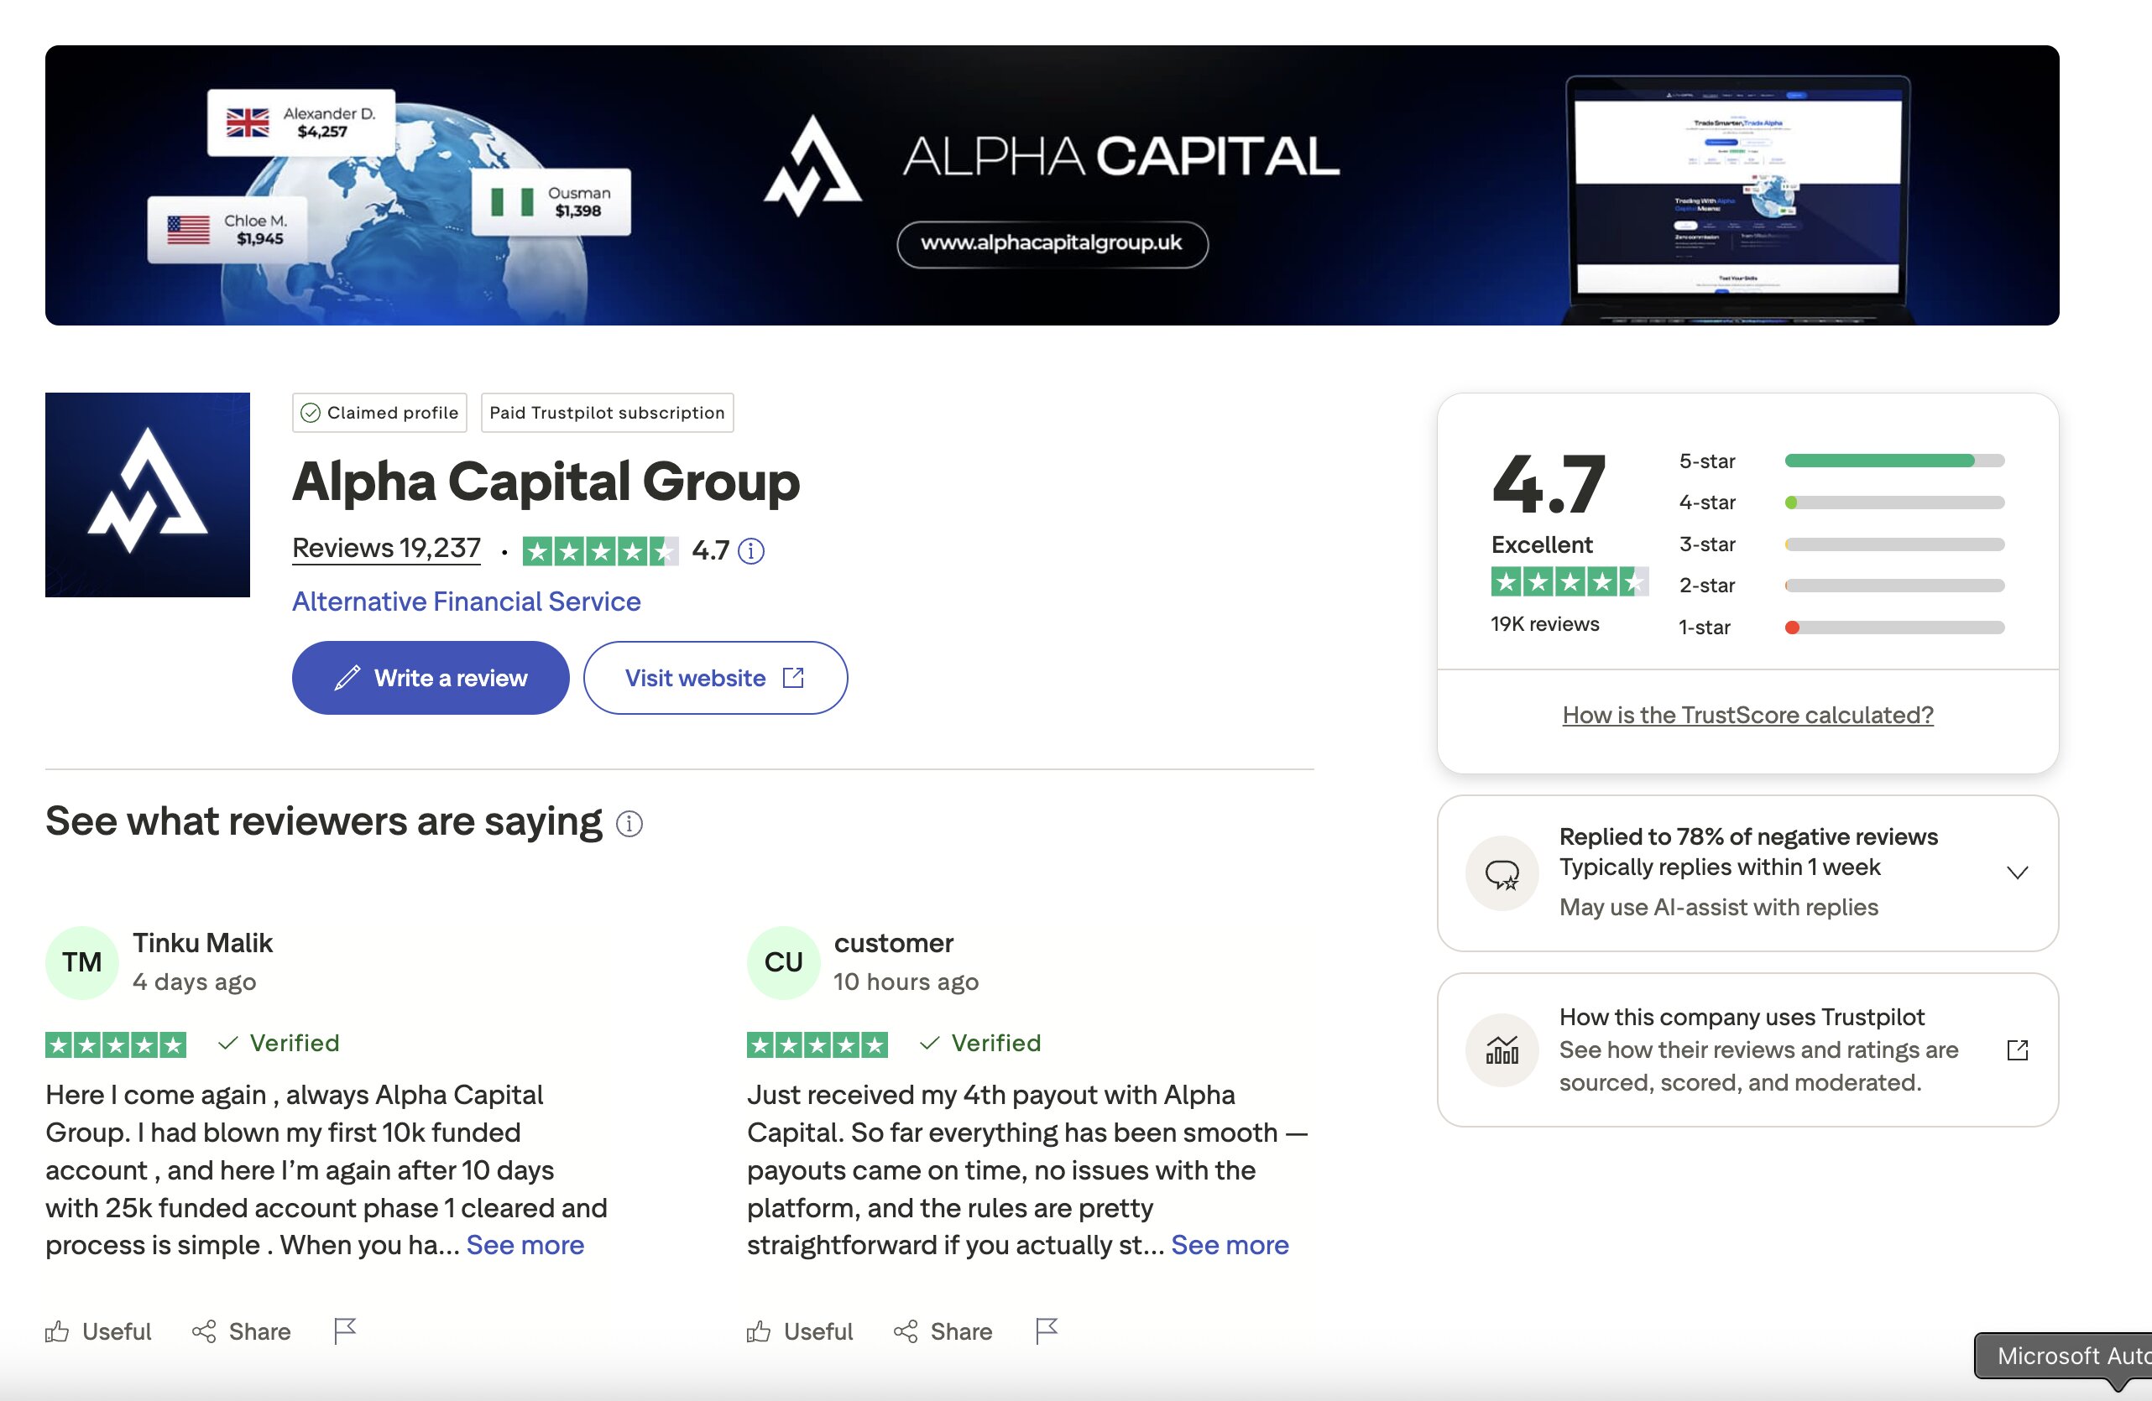Click '4 days ago' timestamp
Viewport: 2152px width, 1401px height.
pos(195,982)
